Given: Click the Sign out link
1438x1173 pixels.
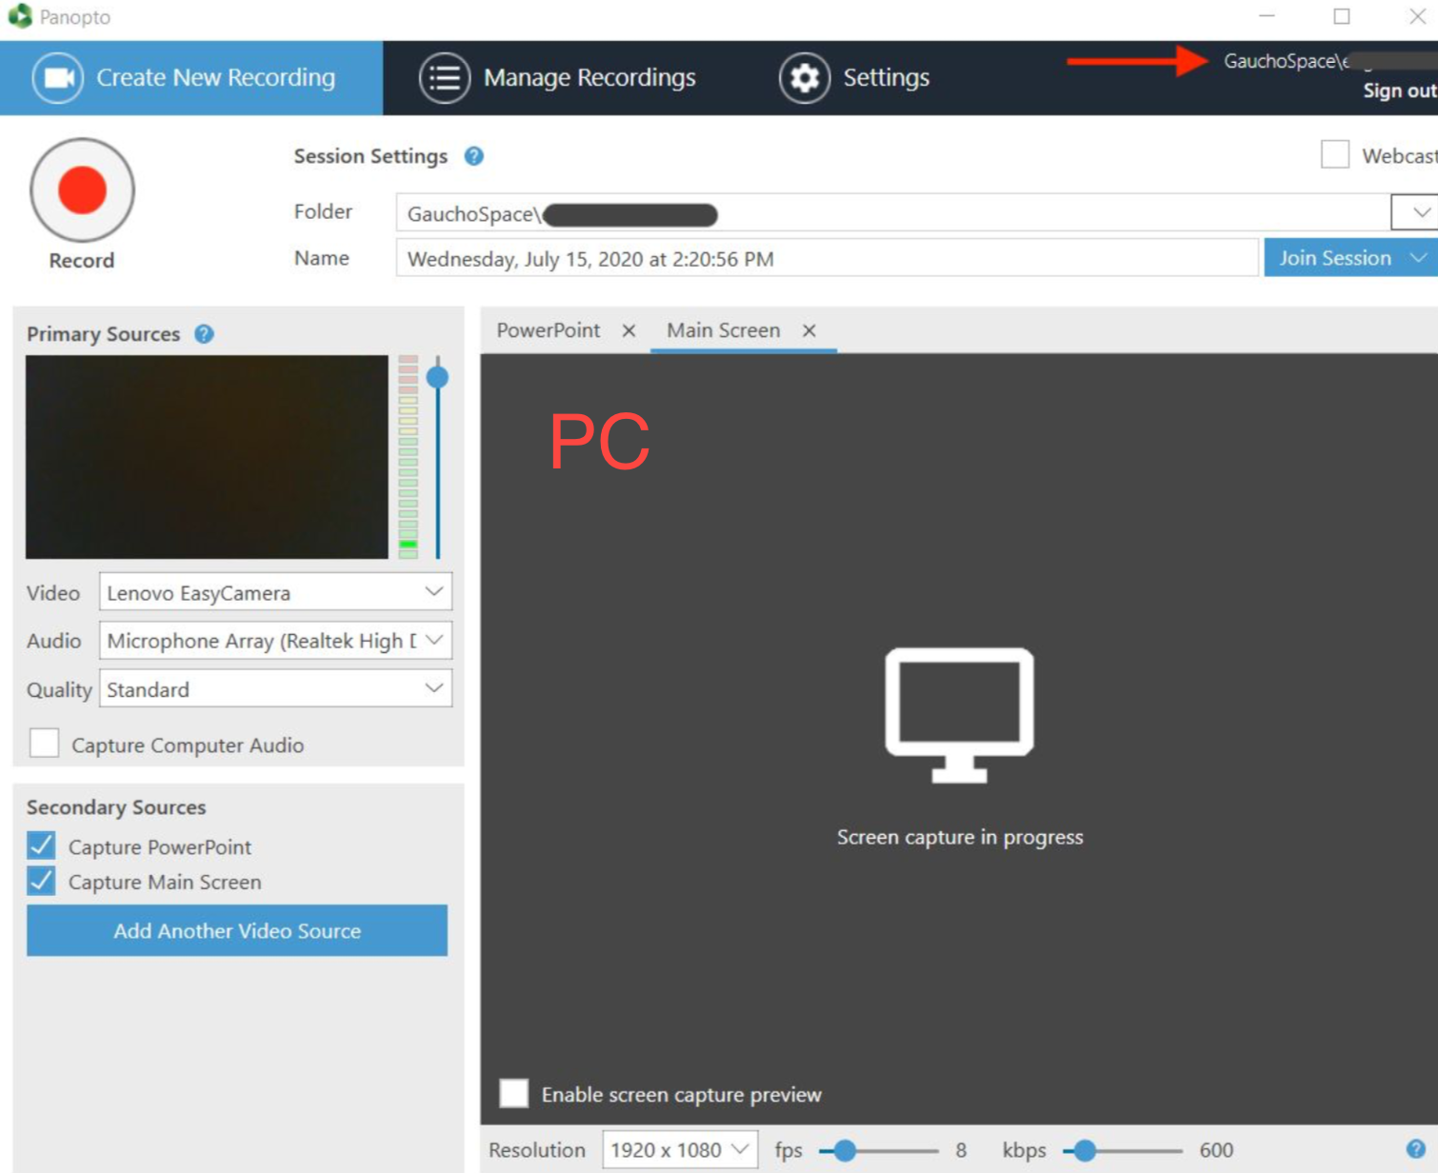Looking at the screenshot, I should click(x=1399, y=90).
